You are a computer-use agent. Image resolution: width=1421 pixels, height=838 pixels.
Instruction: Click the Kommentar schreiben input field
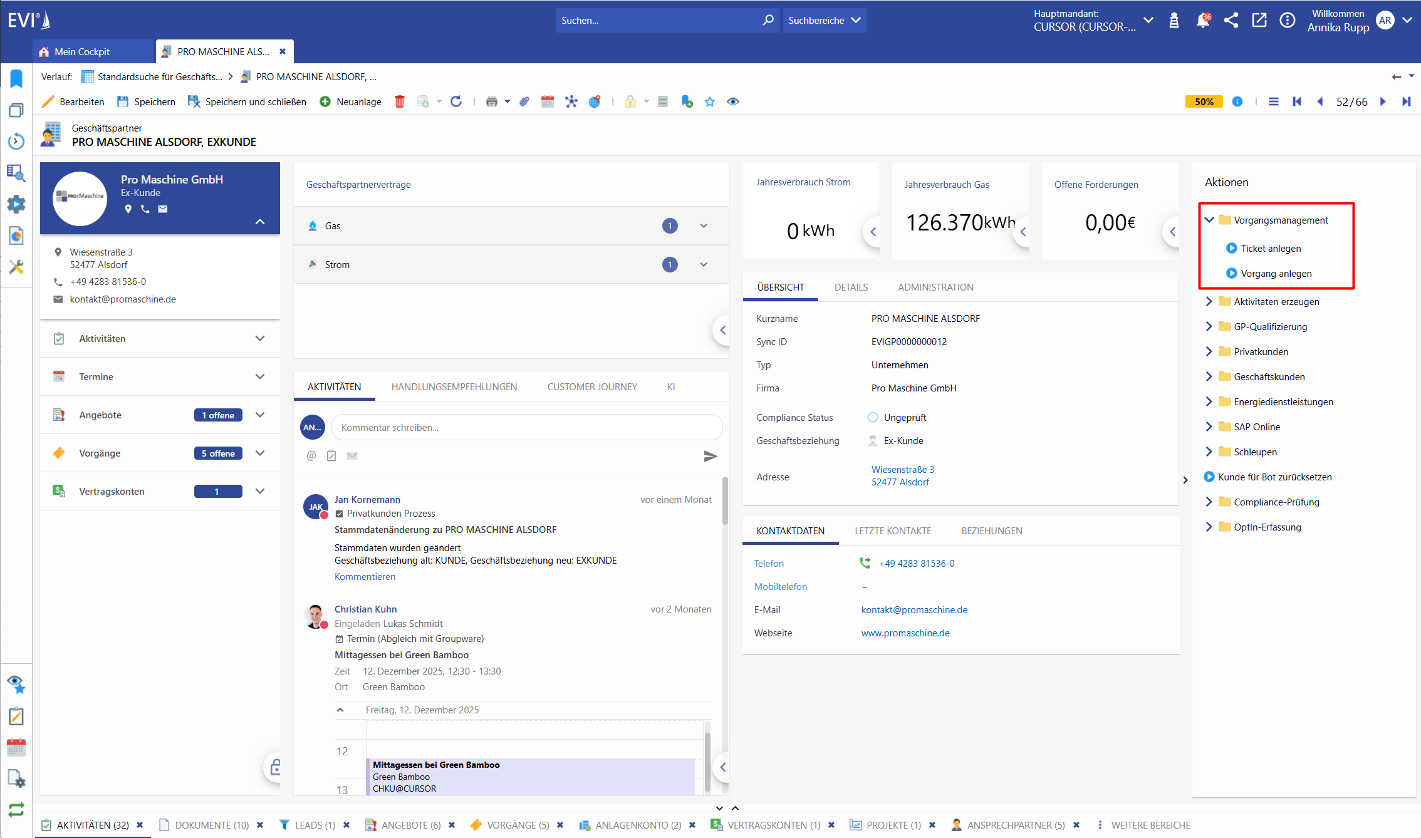tap(526, 427)
